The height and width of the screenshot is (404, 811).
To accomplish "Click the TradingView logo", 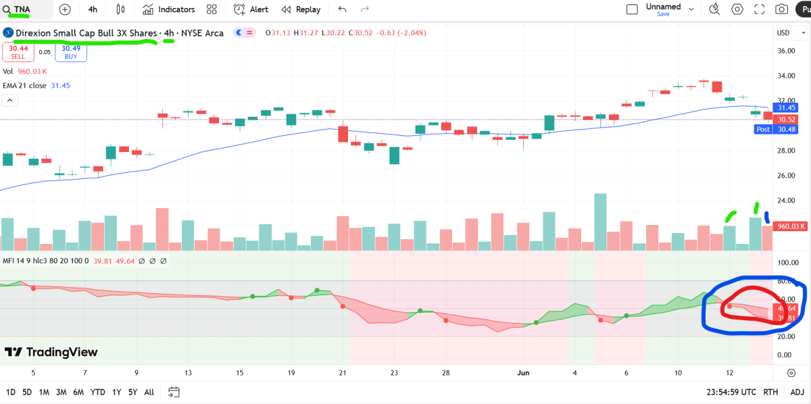I will click(51, 352).
